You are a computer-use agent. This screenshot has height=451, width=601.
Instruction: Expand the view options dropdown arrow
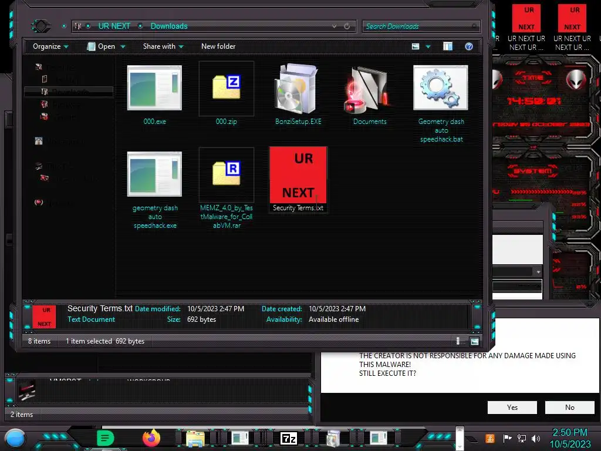(428, 46)
